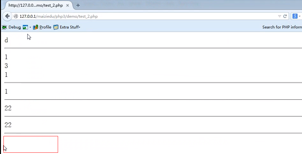Click the debug session window icon
The height and width of the screenshot is (154, 302).
point(25,27)
